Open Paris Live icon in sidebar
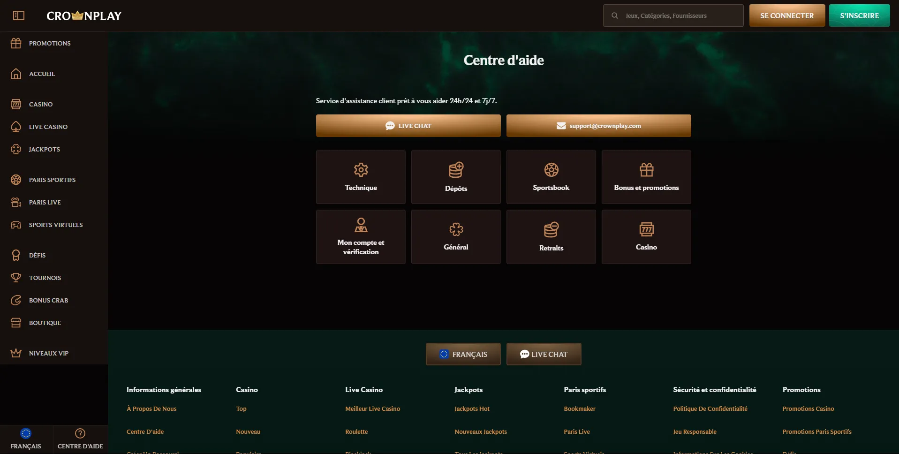 point(16,202)
